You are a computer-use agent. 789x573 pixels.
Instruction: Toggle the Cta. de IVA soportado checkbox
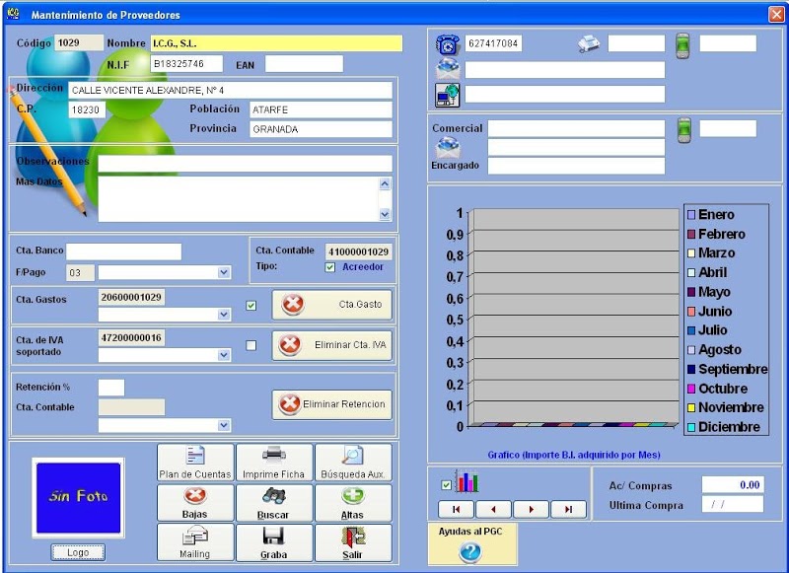tap(251, 345)
